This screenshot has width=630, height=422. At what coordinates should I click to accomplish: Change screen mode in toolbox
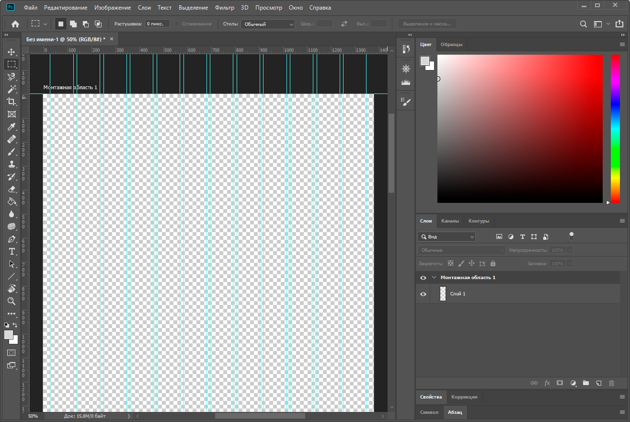[11, 365]
